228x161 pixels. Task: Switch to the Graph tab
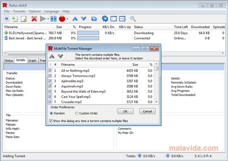point(32,60)
